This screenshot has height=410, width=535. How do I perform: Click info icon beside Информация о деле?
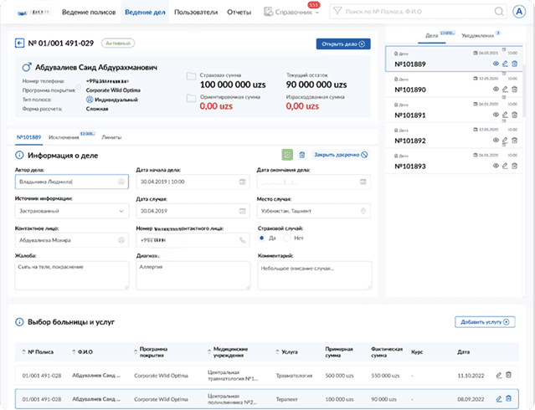click(19, 156)
